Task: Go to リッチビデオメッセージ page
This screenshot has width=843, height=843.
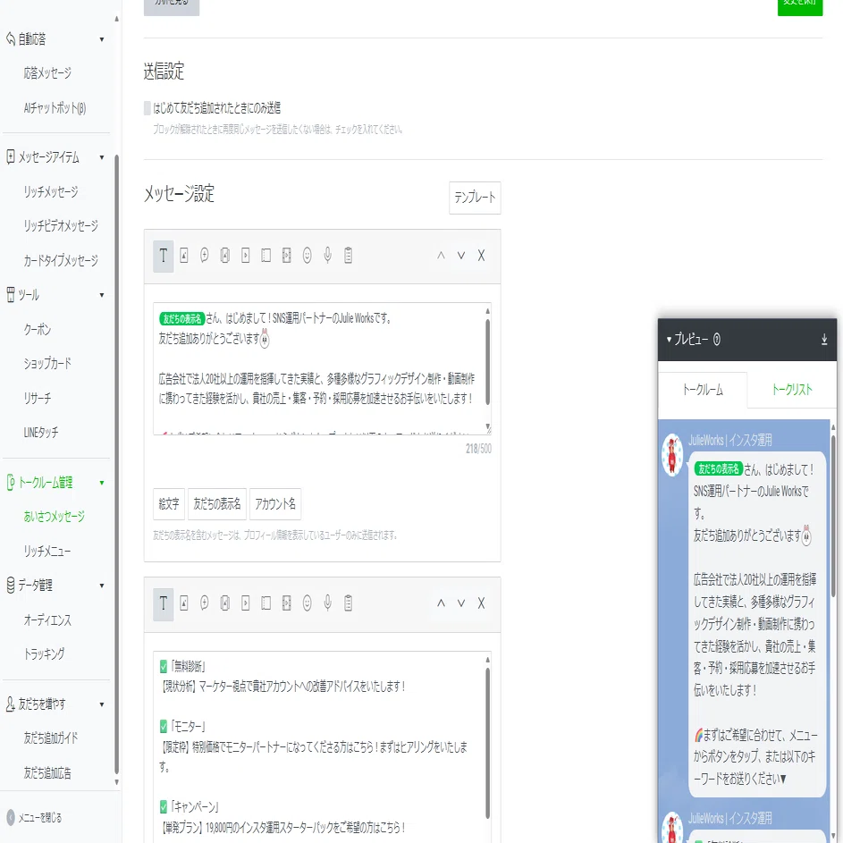Action: (61, 226)
